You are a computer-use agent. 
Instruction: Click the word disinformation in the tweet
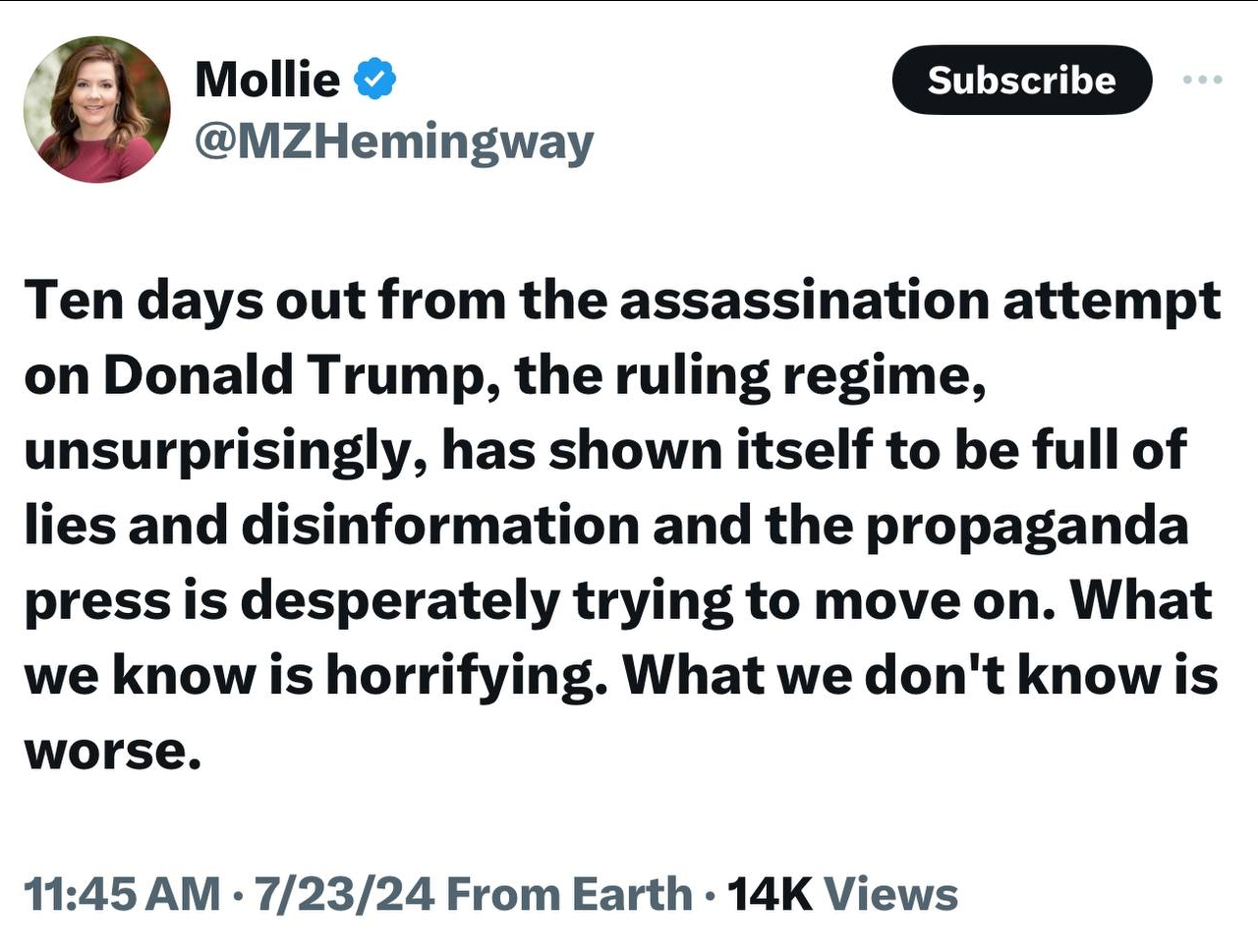coord(440,526)
